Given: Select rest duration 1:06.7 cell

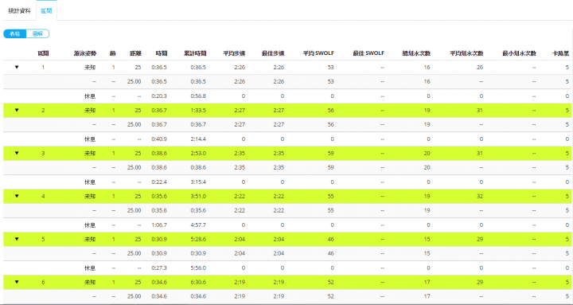Looking at the screenshot, I should 159,225.
